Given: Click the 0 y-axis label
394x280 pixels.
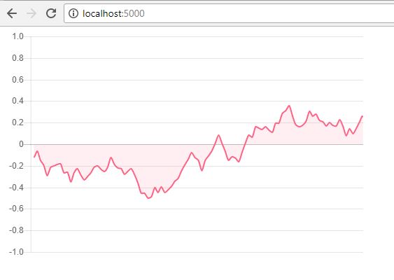Looking at the screenshot, I should click(x=21, y=144).
